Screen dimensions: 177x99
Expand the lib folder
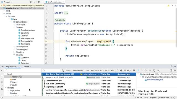4,11
